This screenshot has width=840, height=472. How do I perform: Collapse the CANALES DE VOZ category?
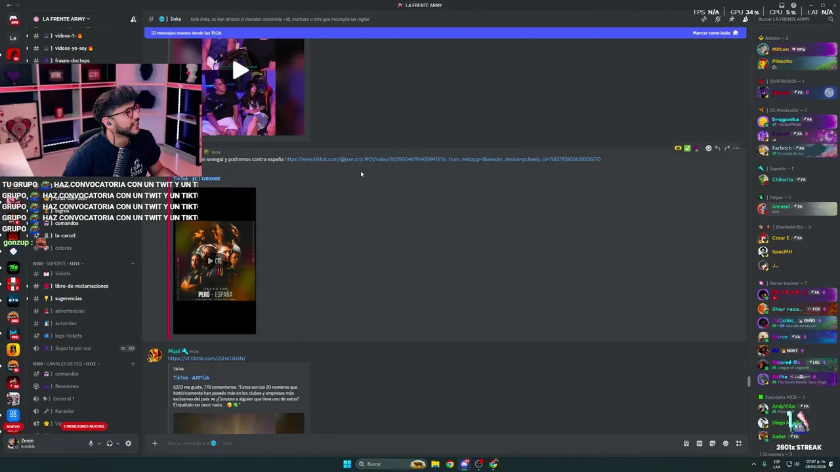(66, 364)
